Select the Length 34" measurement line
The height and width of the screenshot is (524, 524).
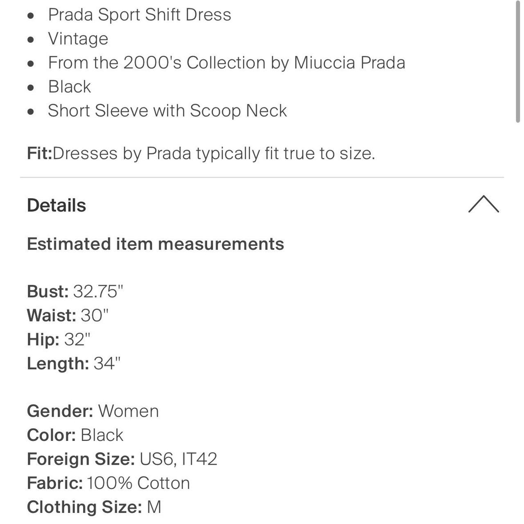(x=74, y=363)
